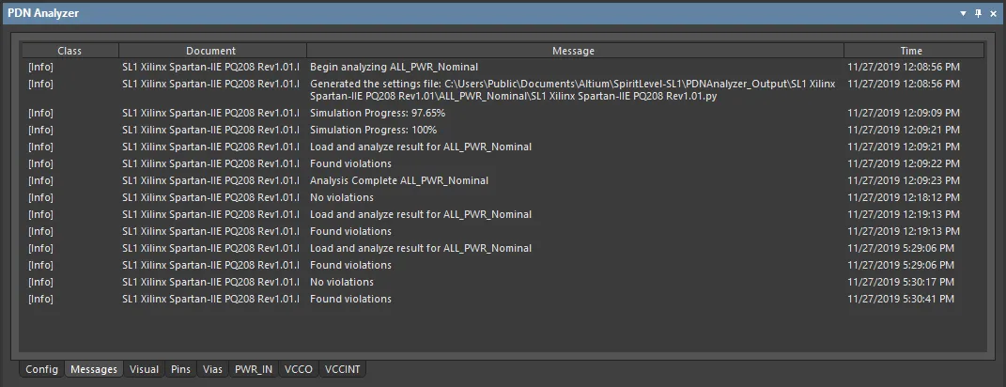Click the 'Simulation Progress: 100%' message row
This screenshot has height=387, width=1006.
[x=373, y=130]
